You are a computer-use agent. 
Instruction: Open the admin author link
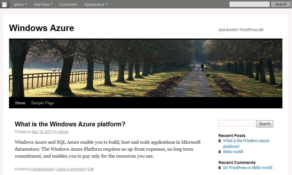[63, 132]
